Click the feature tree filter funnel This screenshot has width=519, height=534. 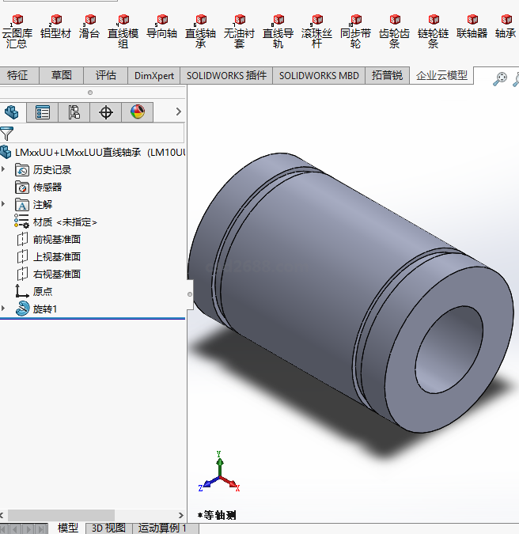click(7, 134)
